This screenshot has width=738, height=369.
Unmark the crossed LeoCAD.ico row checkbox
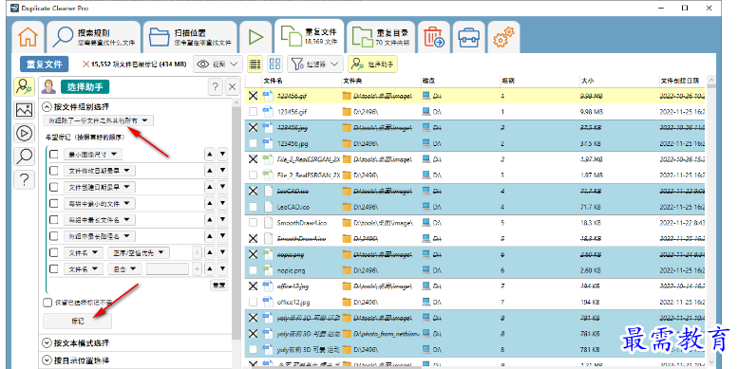click(254, 191)
